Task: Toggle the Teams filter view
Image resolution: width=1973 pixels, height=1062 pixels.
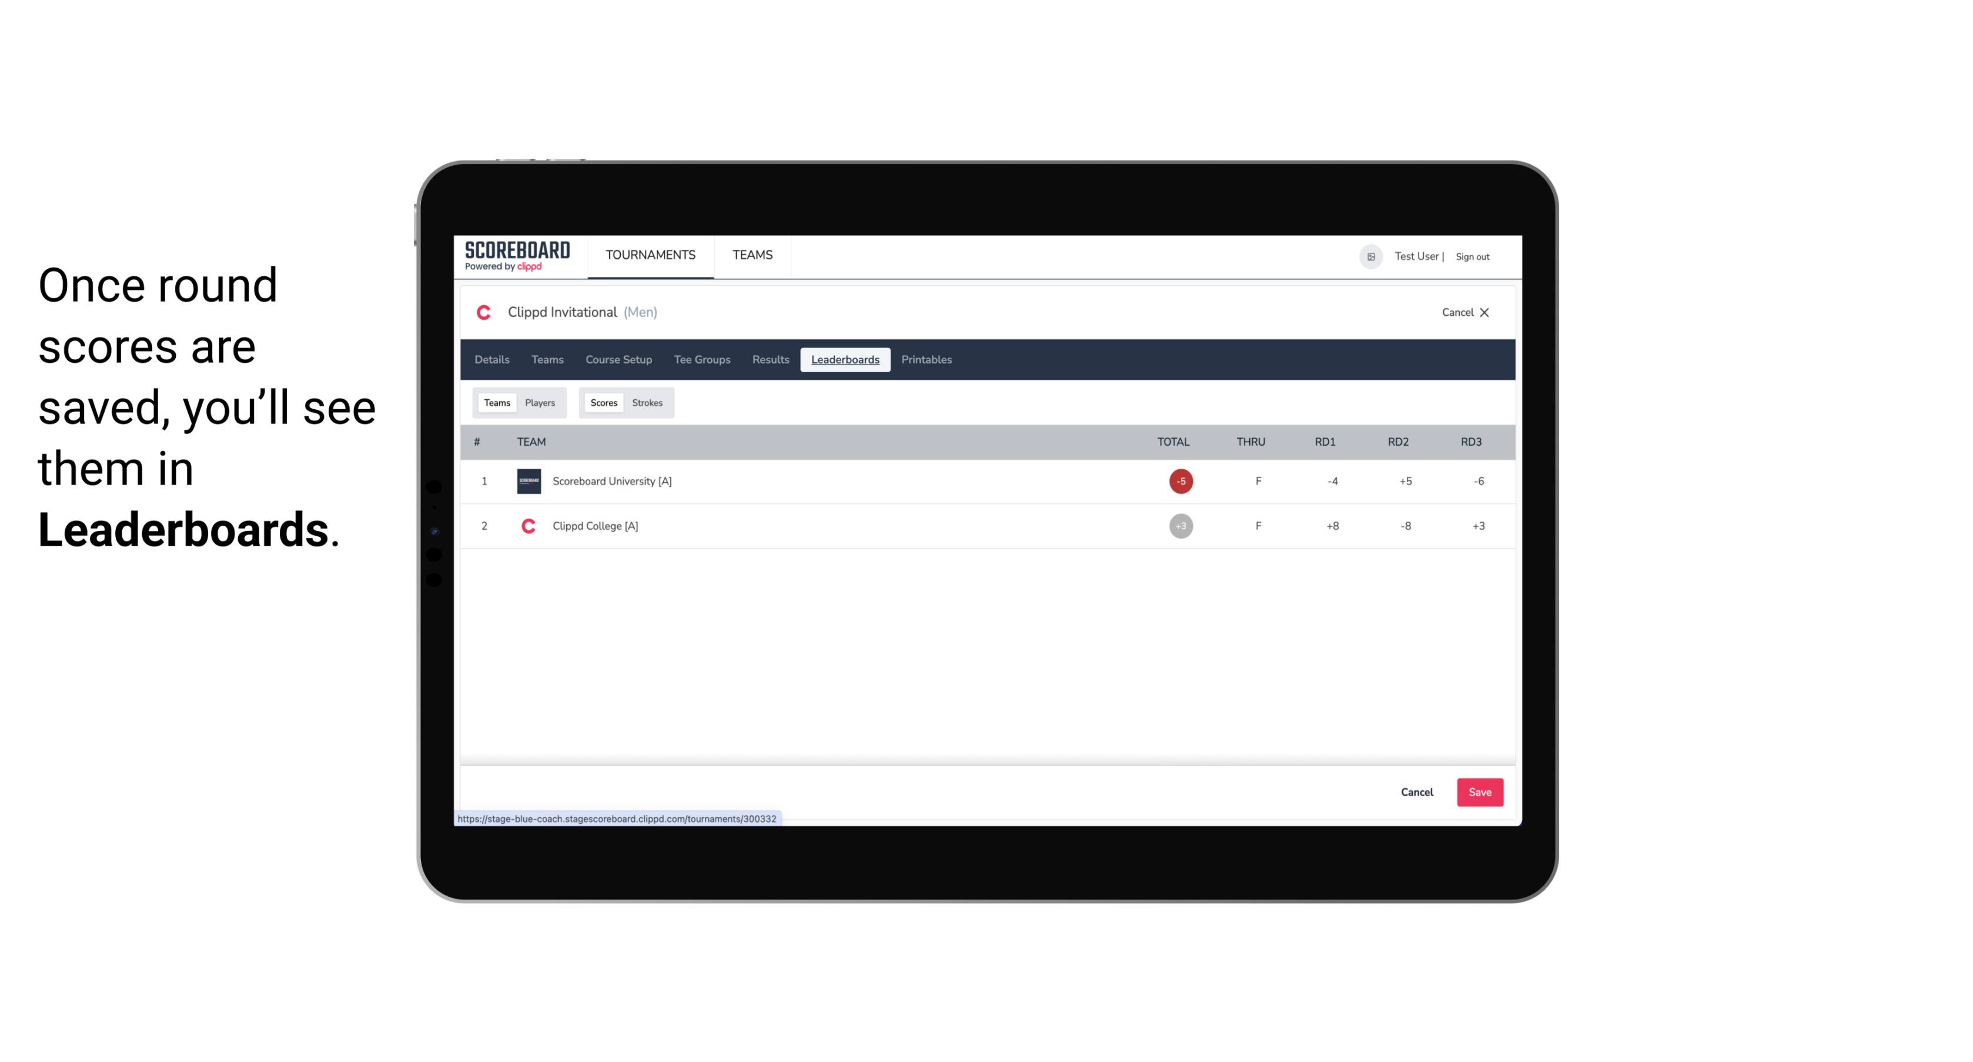Action: pyautogui.click(x=497, y=403)
